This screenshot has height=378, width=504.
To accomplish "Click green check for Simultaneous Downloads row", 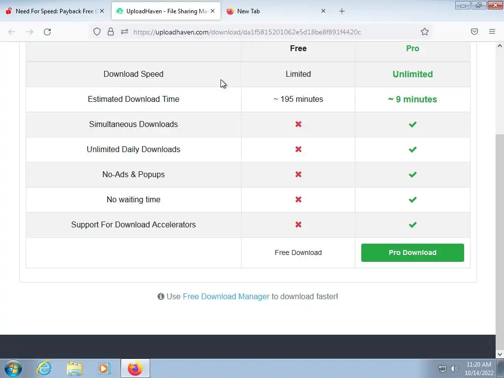I will click(x=412, y=125).
